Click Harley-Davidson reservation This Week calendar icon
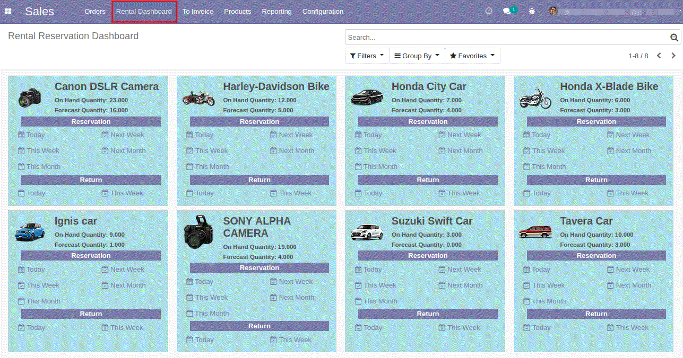The width and height of the screenshot is (683, 358). (x=190, y=151)
